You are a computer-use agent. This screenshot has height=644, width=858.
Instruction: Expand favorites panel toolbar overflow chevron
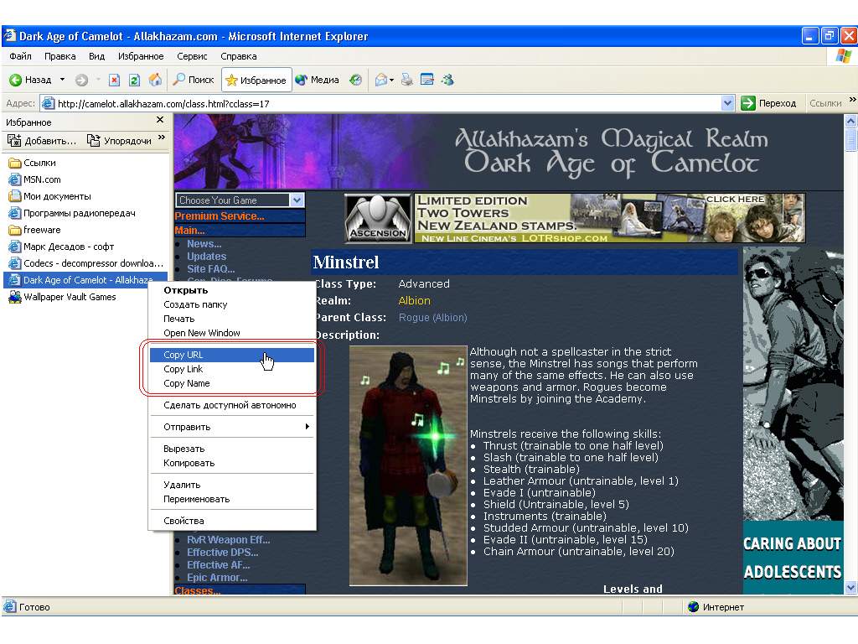point(162,138)
